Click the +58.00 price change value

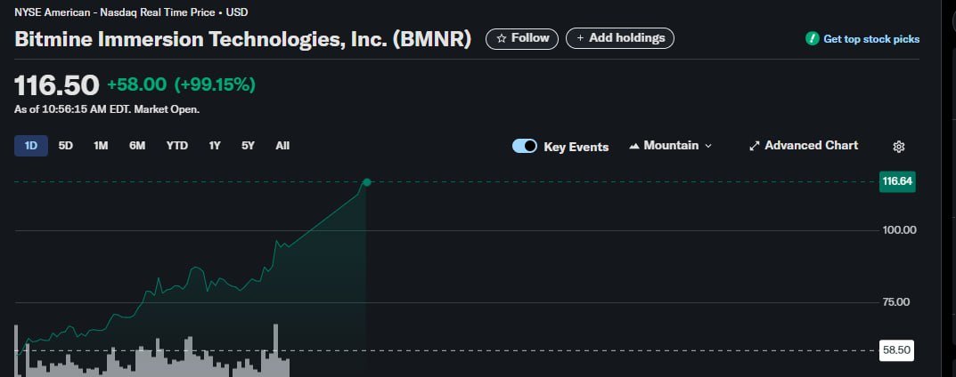coord(136,84)
